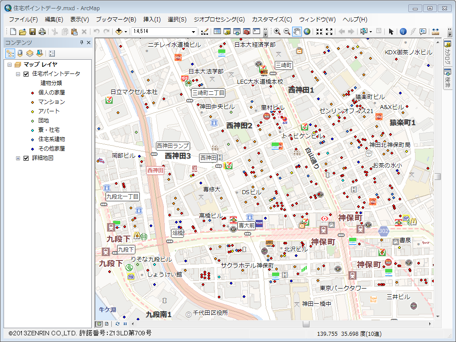List layers by source
Image resolution: width=456 pixels, height=342 pixels.
click(x=20, y=53)
